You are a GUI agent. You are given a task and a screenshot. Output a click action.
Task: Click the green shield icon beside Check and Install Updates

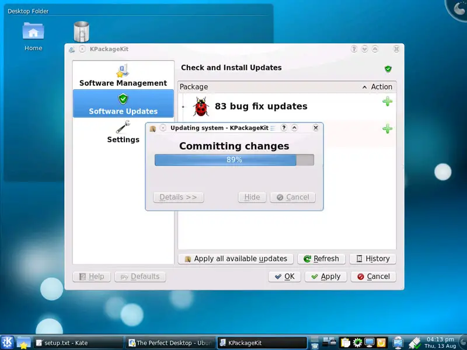(388, 69)
